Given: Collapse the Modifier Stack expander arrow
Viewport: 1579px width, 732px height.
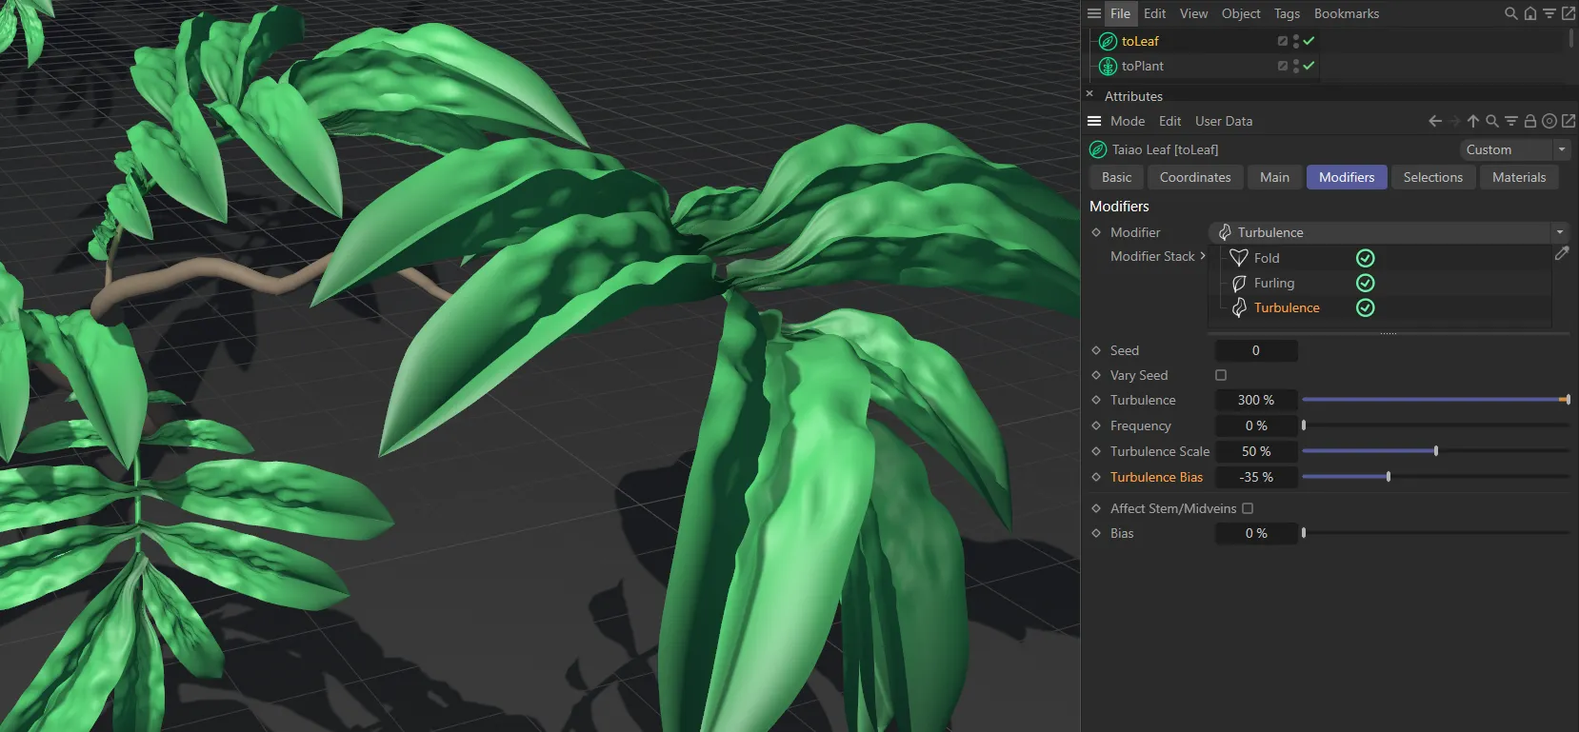Looking at the screenshot, I should (1203, 256).
